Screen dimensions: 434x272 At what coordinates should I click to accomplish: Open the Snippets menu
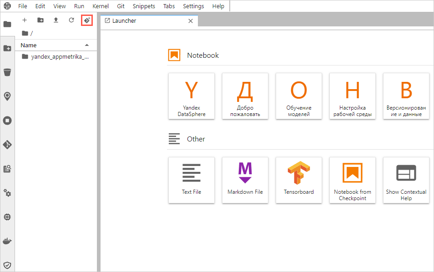point(144,6)
